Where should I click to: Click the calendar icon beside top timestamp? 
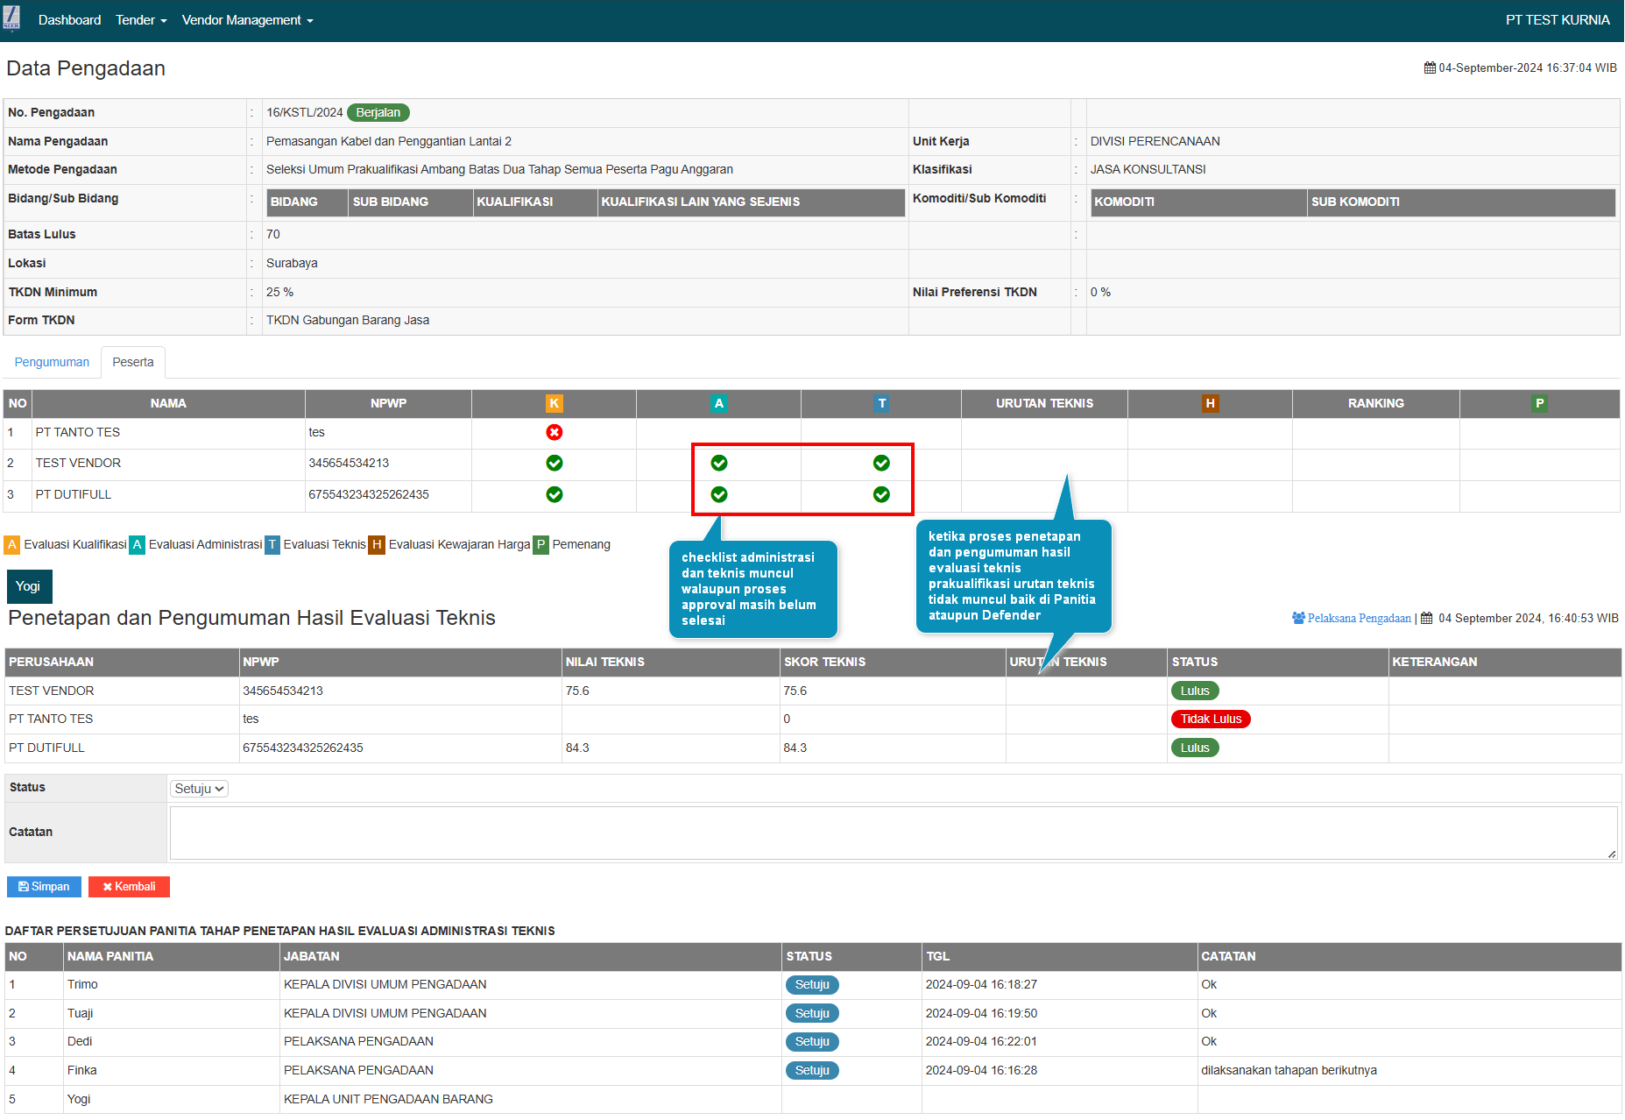[1430, 68]
